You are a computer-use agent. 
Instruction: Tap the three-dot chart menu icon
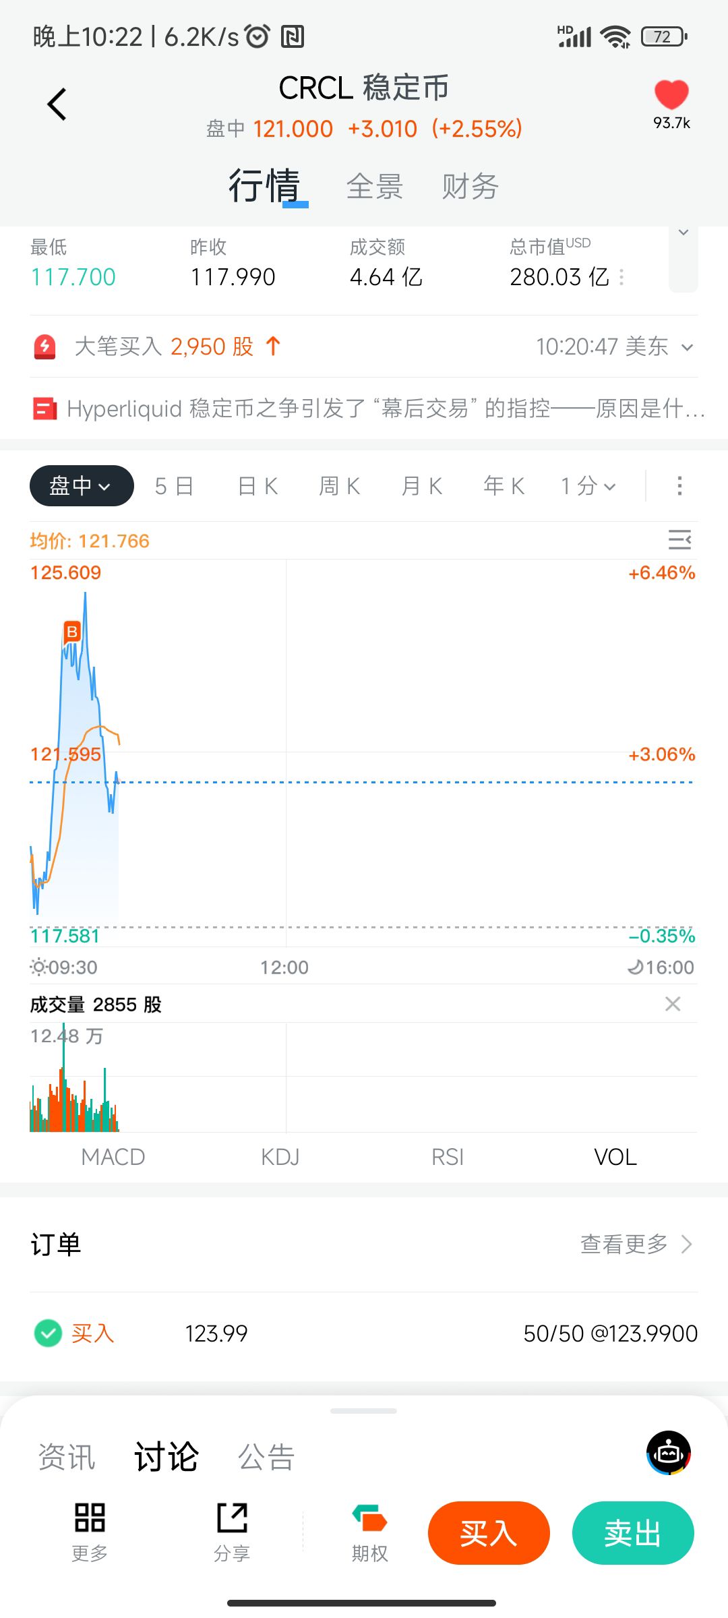[x=679, y=486]
